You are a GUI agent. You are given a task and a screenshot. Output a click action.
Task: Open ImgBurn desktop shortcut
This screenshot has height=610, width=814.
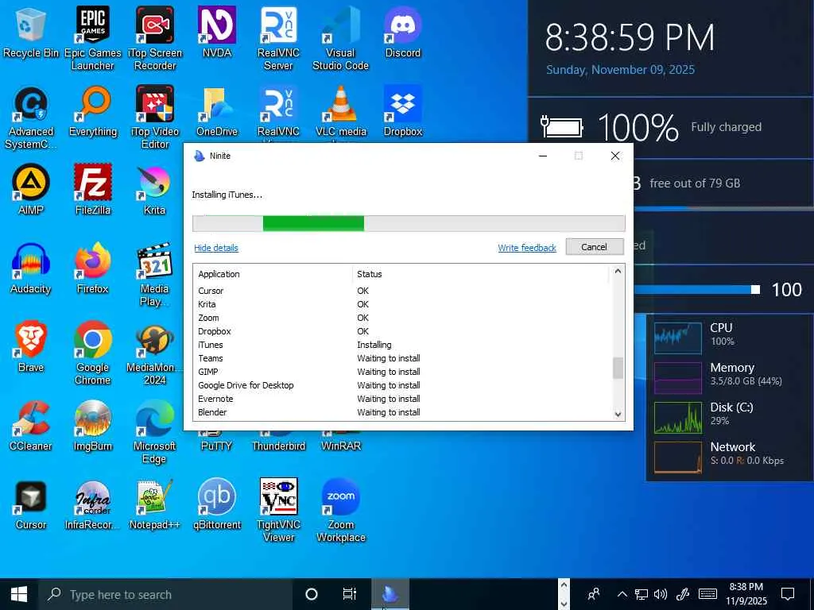coord(93,426)
